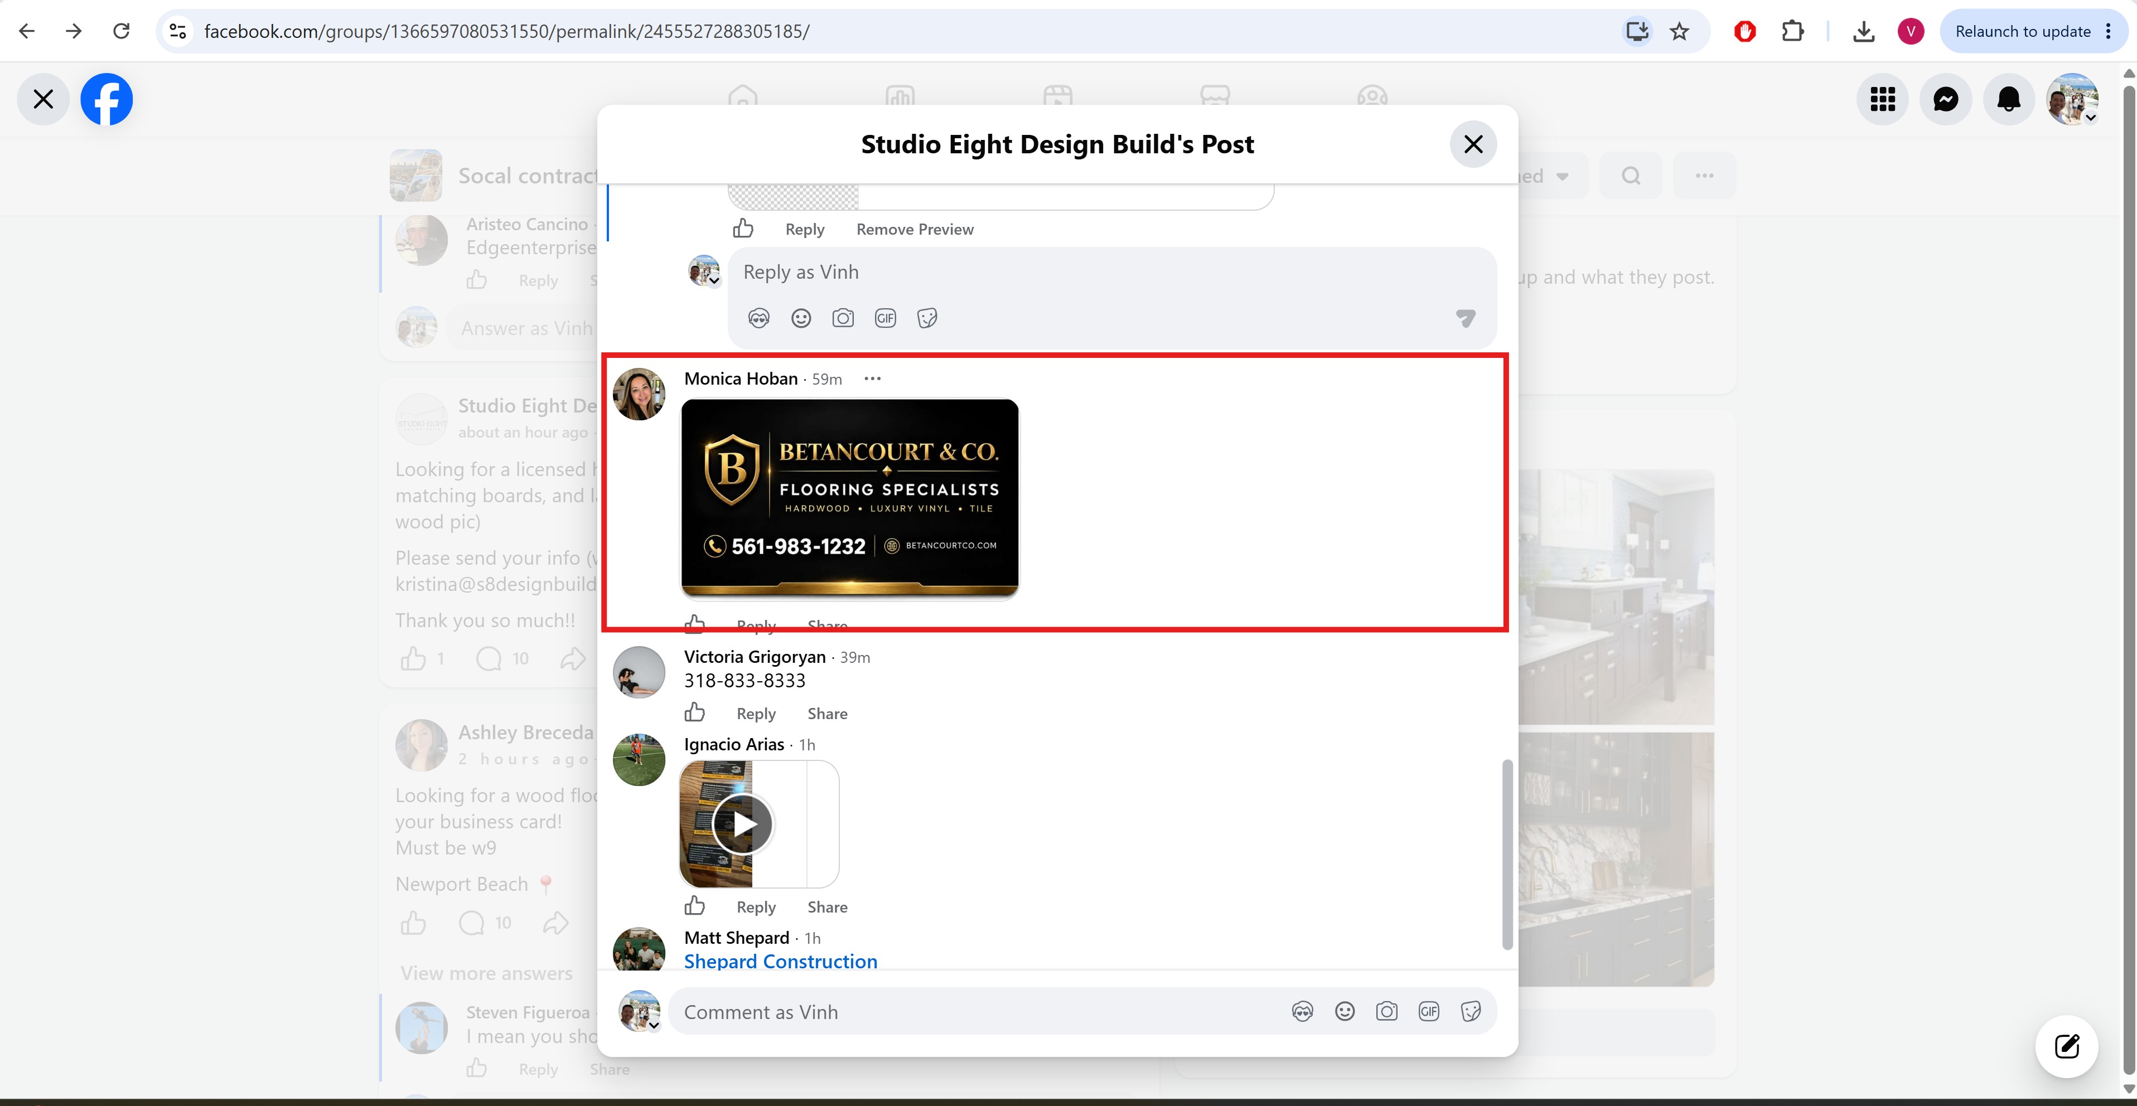Image resolution: width=2137 pixels, height=1106 pixels.
Task: Open site information icon in address bar
Action: 177,32
